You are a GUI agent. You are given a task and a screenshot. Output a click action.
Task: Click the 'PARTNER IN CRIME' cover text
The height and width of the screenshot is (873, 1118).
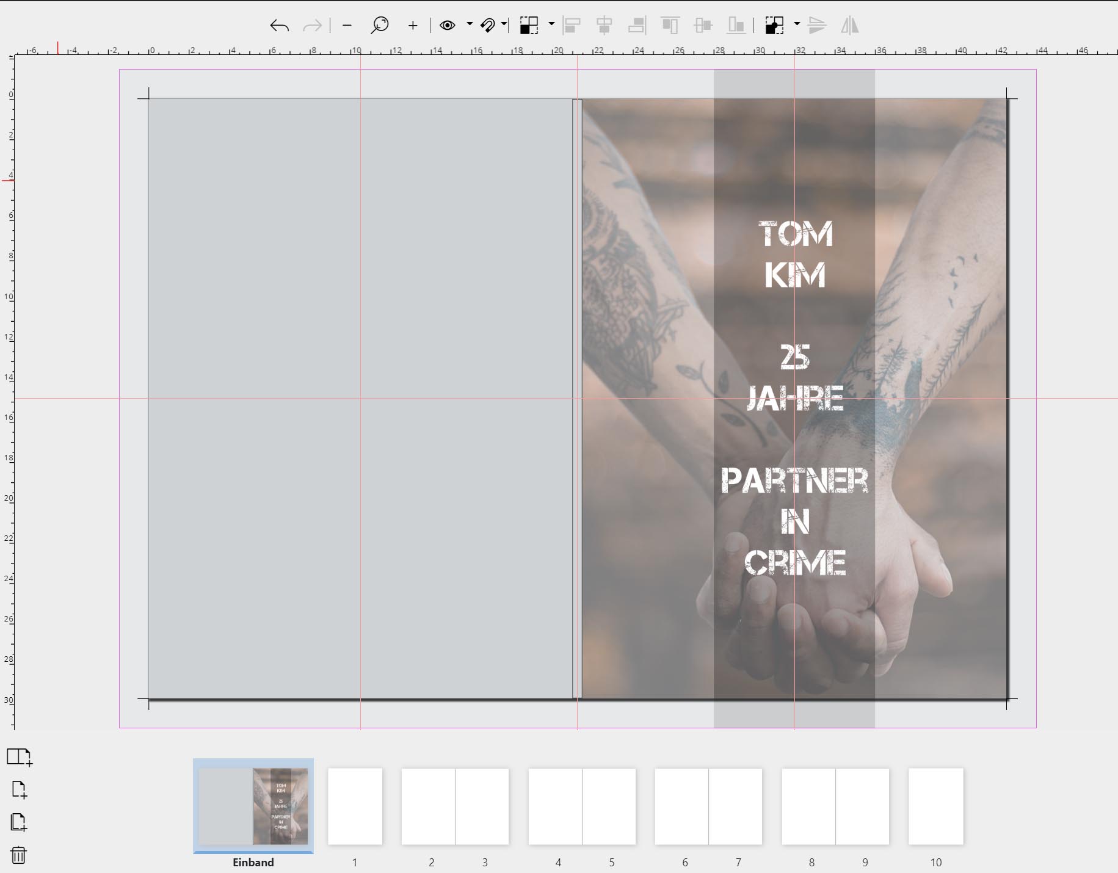794,521
